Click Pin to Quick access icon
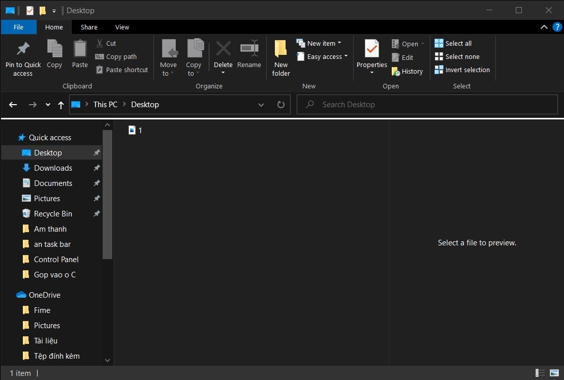The image size is (564, 380). 23,49
